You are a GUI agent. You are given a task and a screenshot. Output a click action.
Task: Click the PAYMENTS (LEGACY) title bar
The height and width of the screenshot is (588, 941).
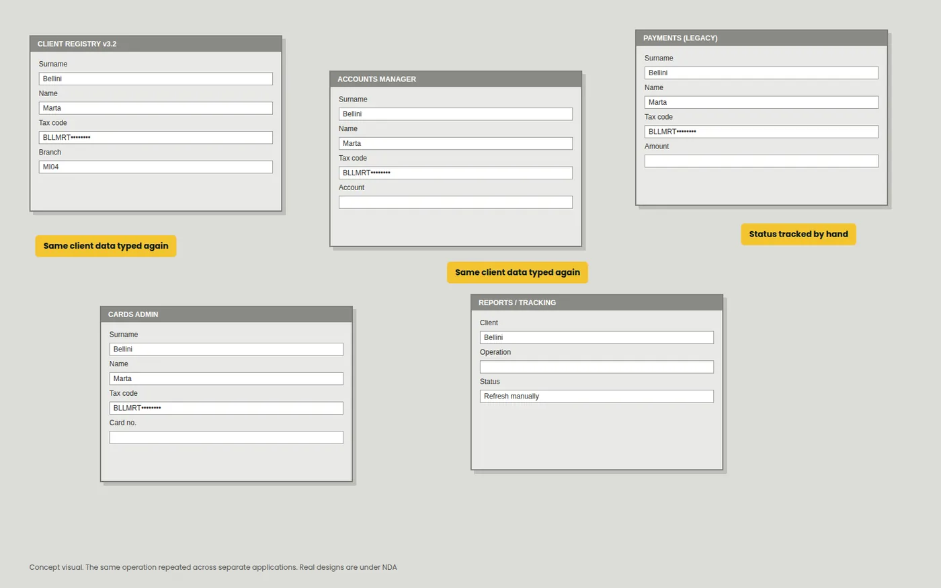tap(762, 38)
